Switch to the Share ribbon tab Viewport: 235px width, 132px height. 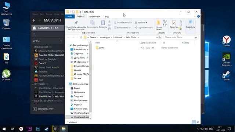pyautogui.click(x=95, y=16)
